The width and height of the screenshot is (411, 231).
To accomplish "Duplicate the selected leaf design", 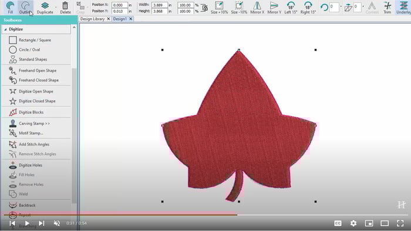I will [45, 7].
